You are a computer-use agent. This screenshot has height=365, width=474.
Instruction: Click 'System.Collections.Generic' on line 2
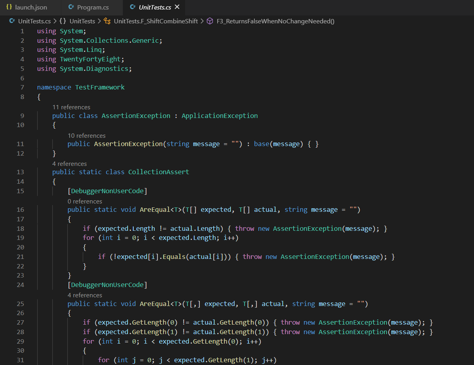109,40
